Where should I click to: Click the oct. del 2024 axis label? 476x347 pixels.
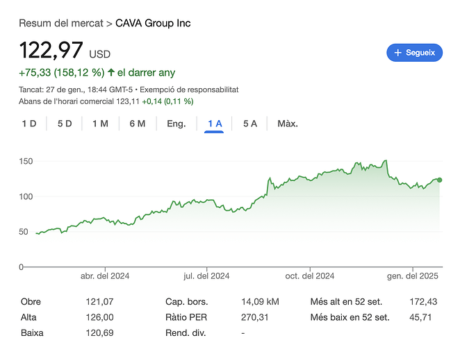coord(310,276)
